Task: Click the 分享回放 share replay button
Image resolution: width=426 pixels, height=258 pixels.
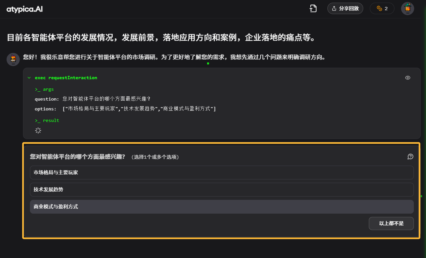Action: (345, 9)
